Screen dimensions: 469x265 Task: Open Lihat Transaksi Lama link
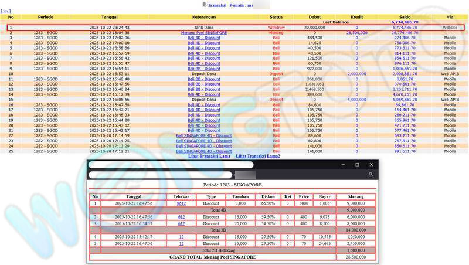pyautogui.click(x=209, y=156)
